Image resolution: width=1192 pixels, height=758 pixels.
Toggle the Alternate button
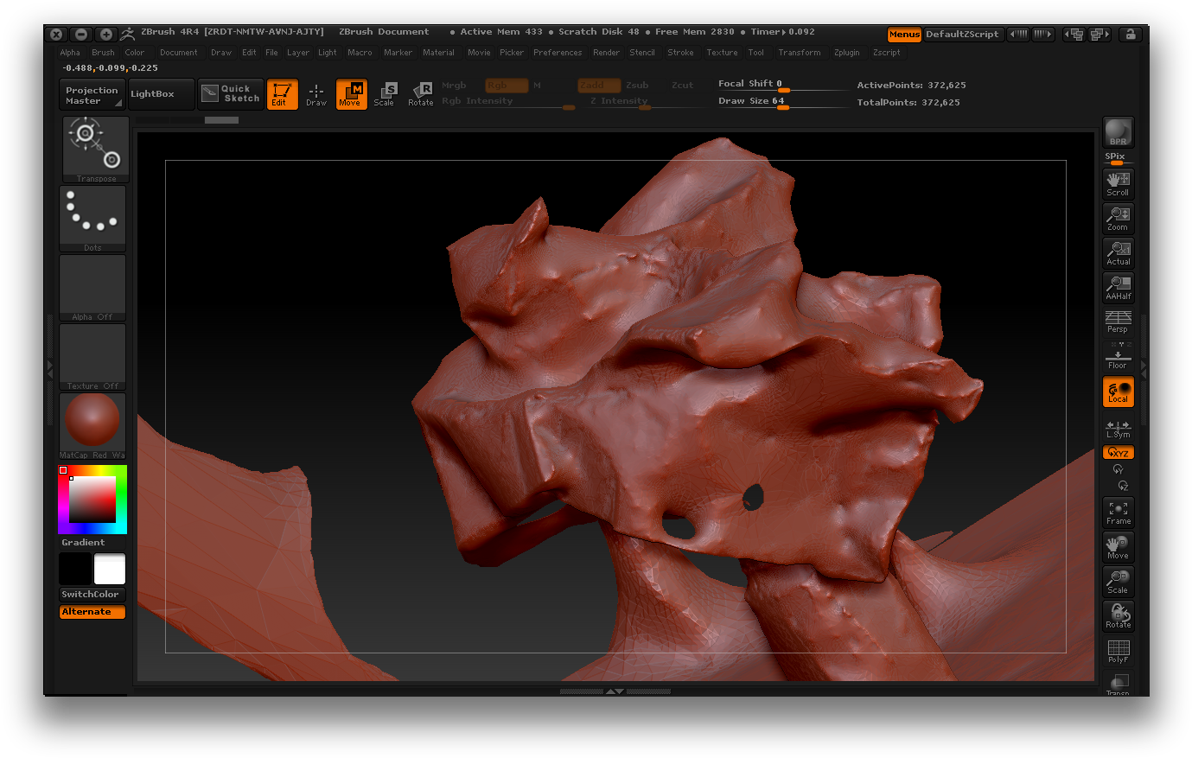click(x=92, y=612)
